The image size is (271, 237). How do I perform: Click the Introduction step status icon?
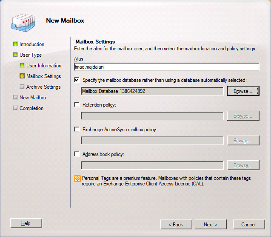(15, 44)
